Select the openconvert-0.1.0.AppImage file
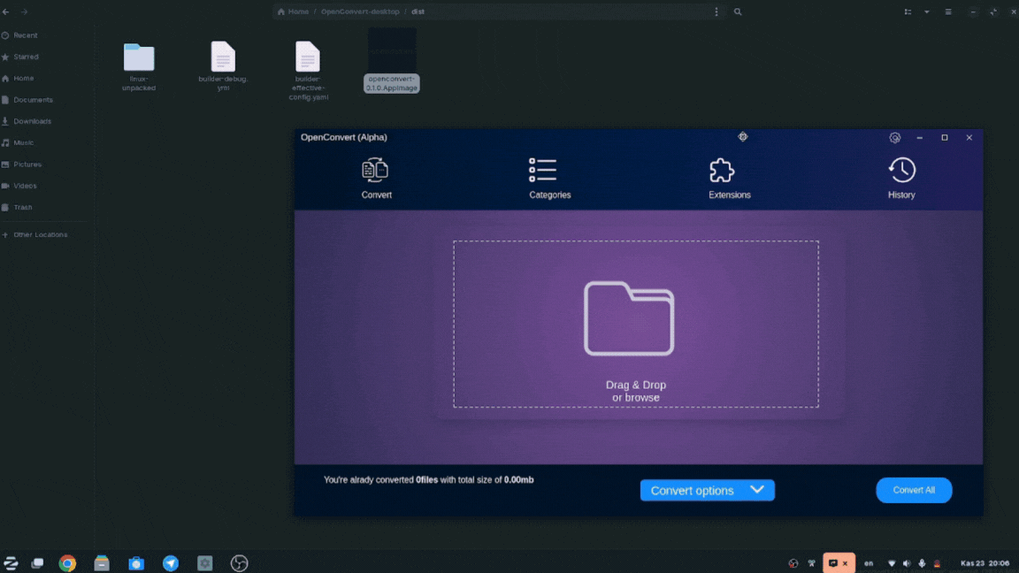The width and height of the screenshot is (1019, 573). [x=391, y=61]
